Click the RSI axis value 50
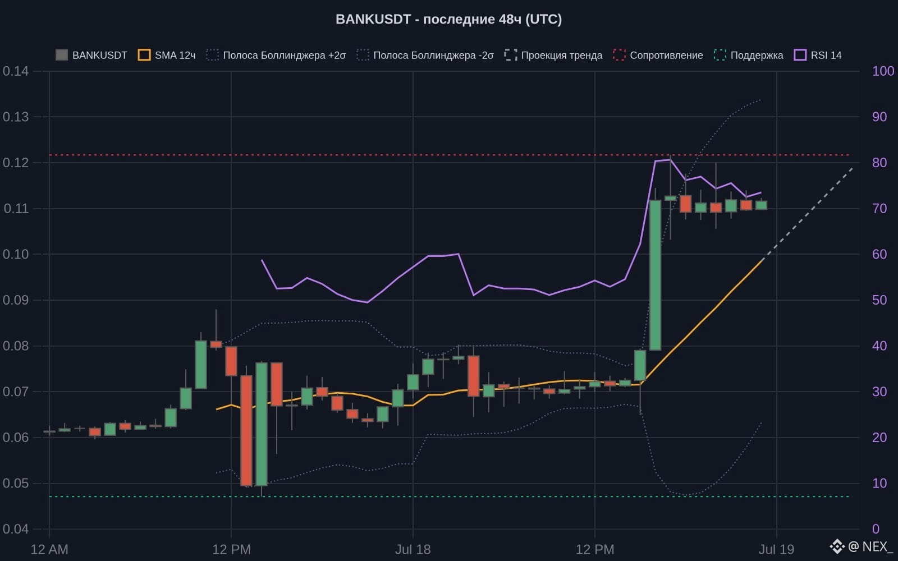 pyautogui.click(x=879, y=300)
